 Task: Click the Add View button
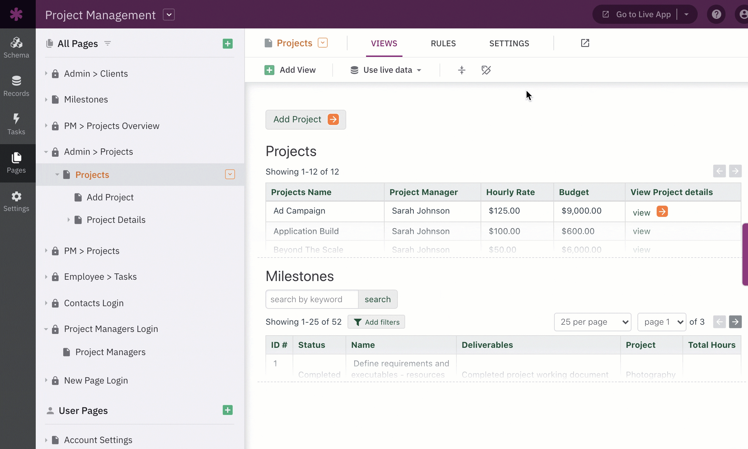click(290, 70)
